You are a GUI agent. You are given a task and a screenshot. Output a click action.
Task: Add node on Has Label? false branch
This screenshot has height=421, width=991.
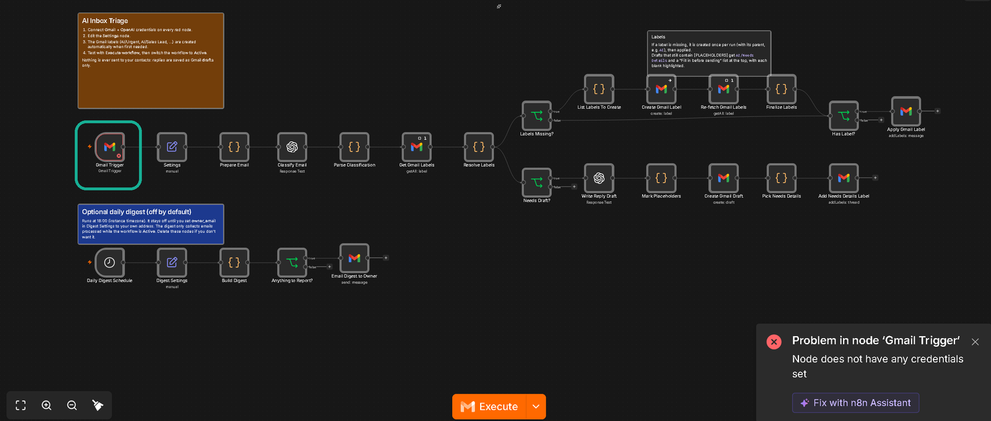click(881, 120)
